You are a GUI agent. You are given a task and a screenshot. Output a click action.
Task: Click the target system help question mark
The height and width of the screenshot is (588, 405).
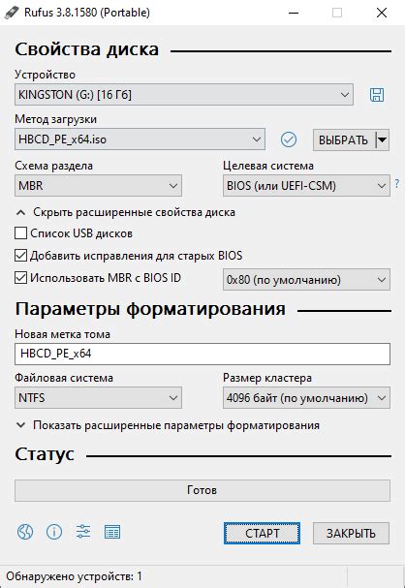pos(396,184)
